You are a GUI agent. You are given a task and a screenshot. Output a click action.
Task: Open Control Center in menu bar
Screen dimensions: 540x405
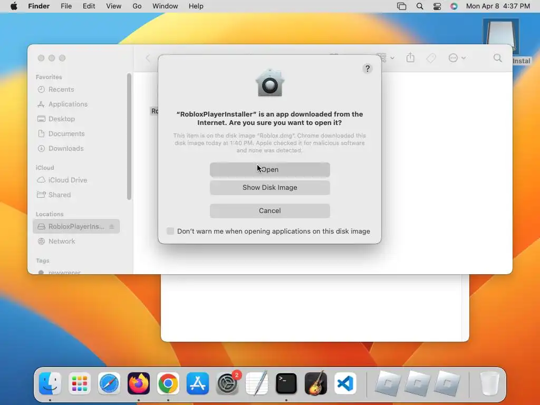click(437, 6)
